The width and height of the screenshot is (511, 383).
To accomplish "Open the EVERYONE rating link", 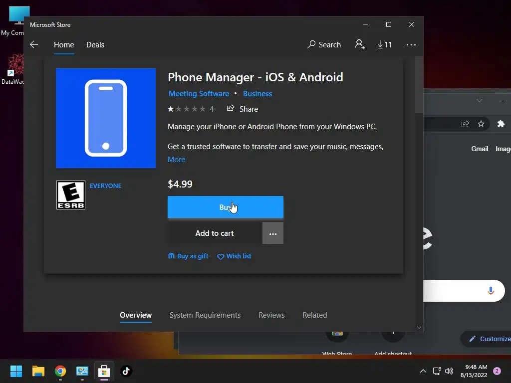I will [106, 186].
